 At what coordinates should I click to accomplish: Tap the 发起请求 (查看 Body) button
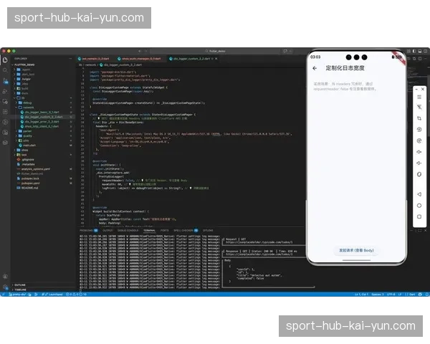click(356, 251)
